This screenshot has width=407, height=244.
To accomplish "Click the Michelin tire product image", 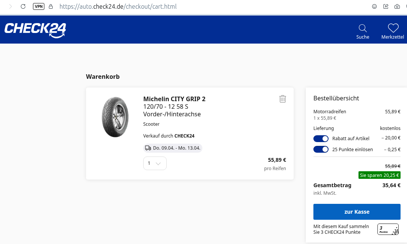I will 113,117.
